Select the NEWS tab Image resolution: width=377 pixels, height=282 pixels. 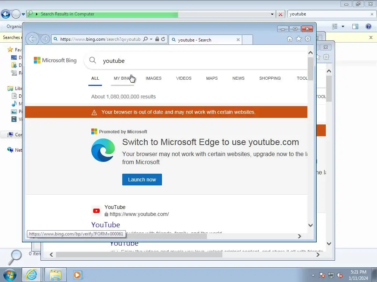[238, 79]
